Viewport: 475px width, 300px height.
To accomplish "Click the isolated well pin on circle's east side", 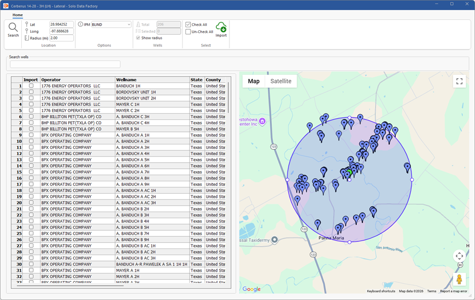I will [x=407, y=167].
